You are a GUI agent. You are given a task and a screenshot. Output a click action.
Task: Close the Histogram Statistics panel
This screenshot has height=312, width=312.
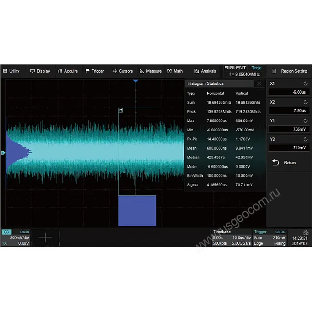tap(259, 84)
